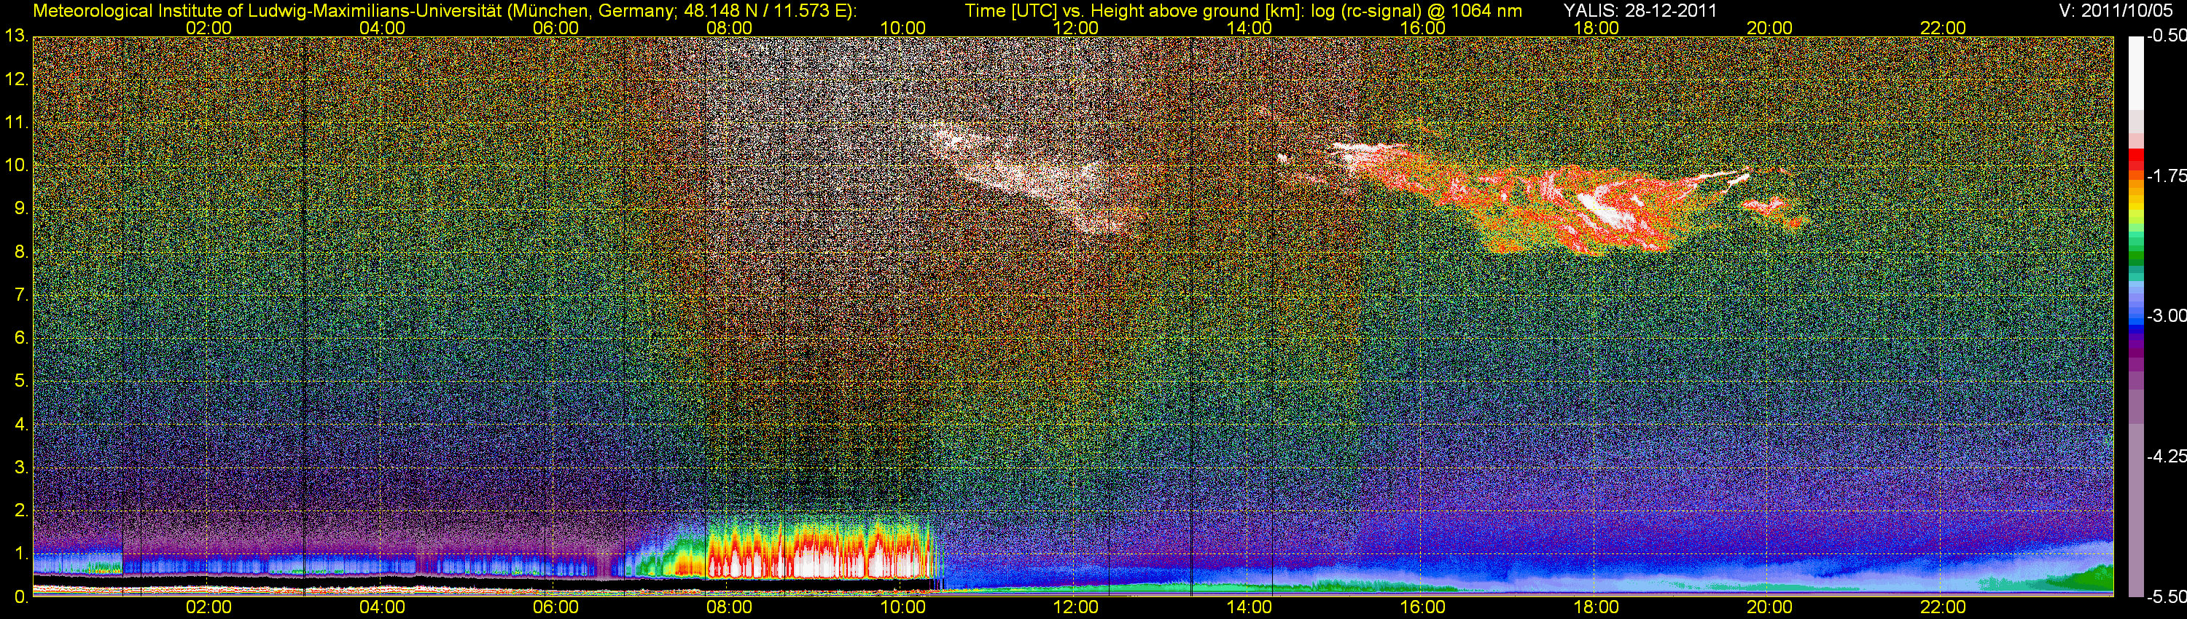Click the 06:00 label on the bottom time axis
This screenshot has width=2187, height=619.
pos(556,607)
